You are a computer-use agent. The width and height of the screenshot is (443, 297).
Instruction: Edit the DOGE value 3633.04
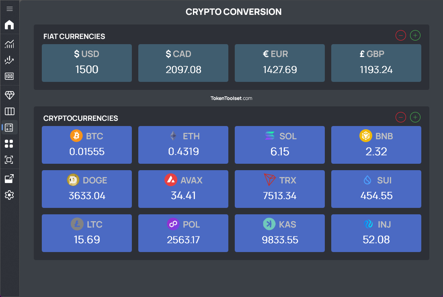click(87, 196)
